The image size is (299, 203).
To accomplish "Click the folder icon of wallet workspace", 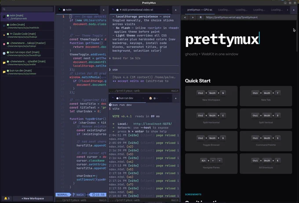I will (4, 62).
